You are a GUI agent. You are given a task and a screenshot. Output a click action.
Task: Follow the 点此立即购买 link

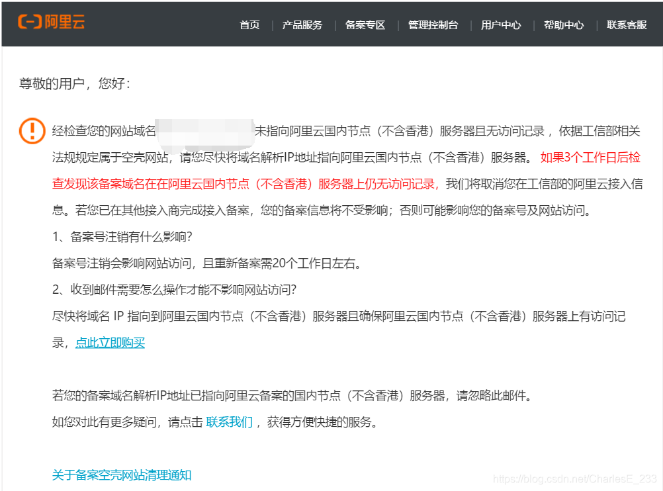[x=110, y=343]
